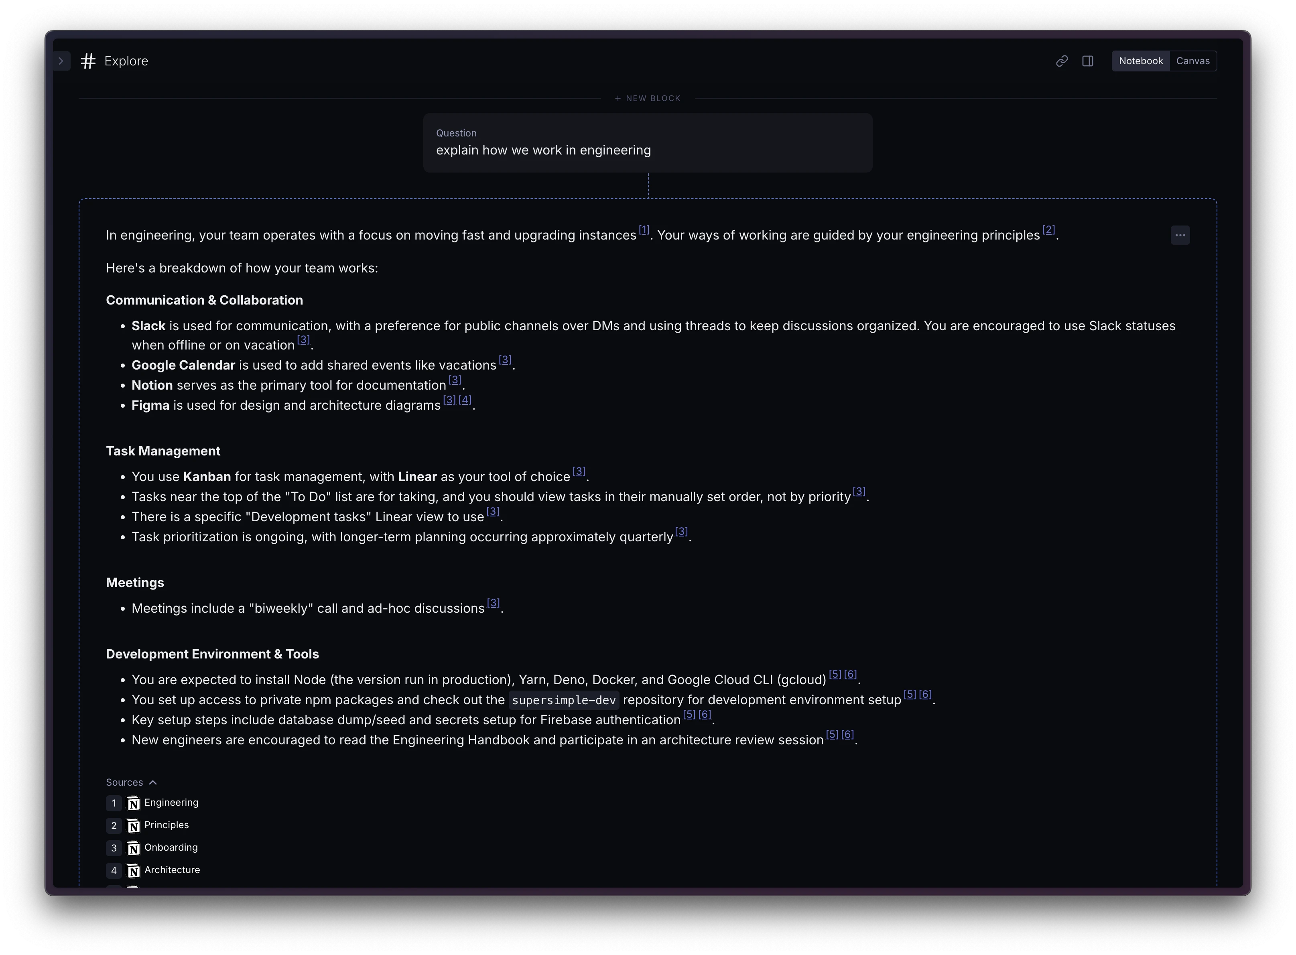Click the Notion icon next to Architecture
This screenshot has width=1296, height=955.
(134, 871)
